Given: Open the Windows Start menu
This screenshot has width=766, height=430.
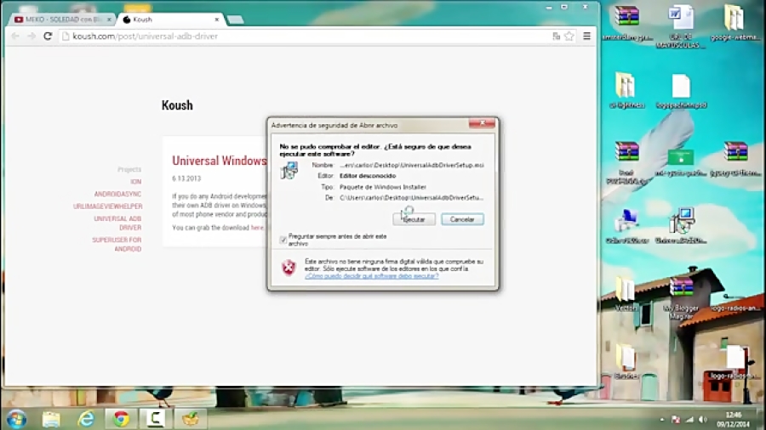Looking at the screenshot, I should point(16,419).
